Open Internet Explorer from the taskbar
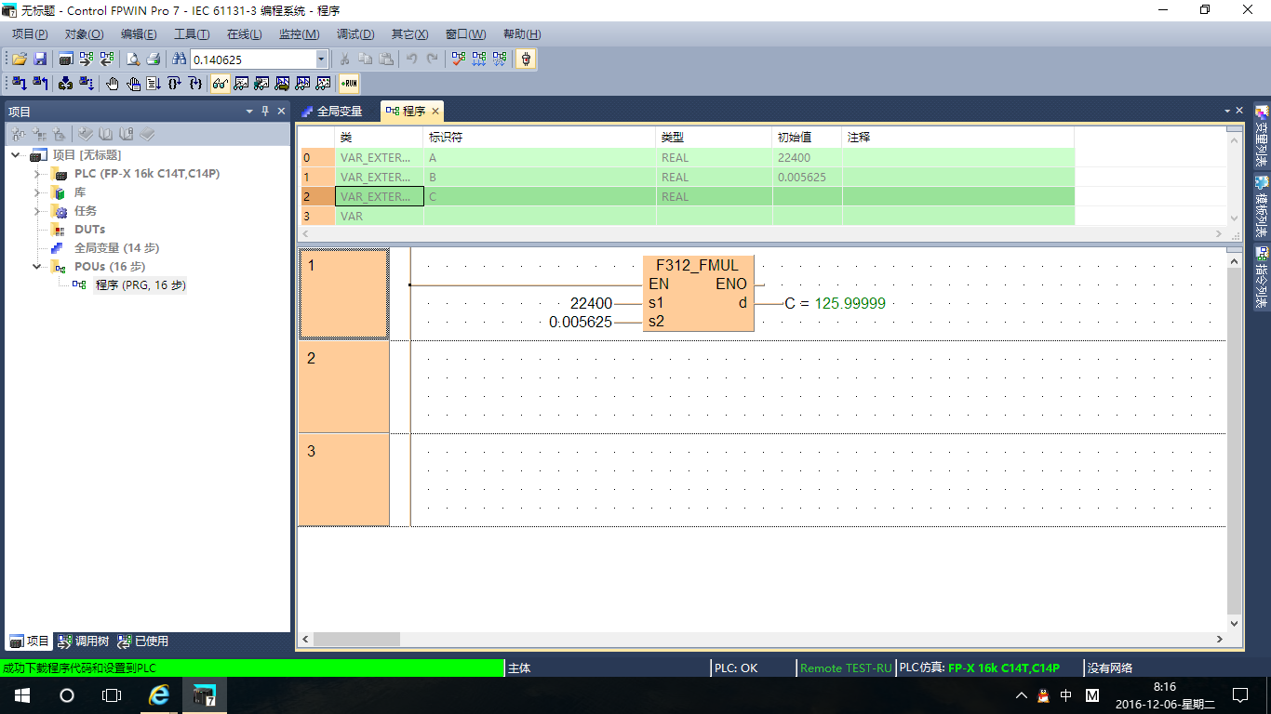This screenshot has height=714, width=1271. click(x=160, y=694)
